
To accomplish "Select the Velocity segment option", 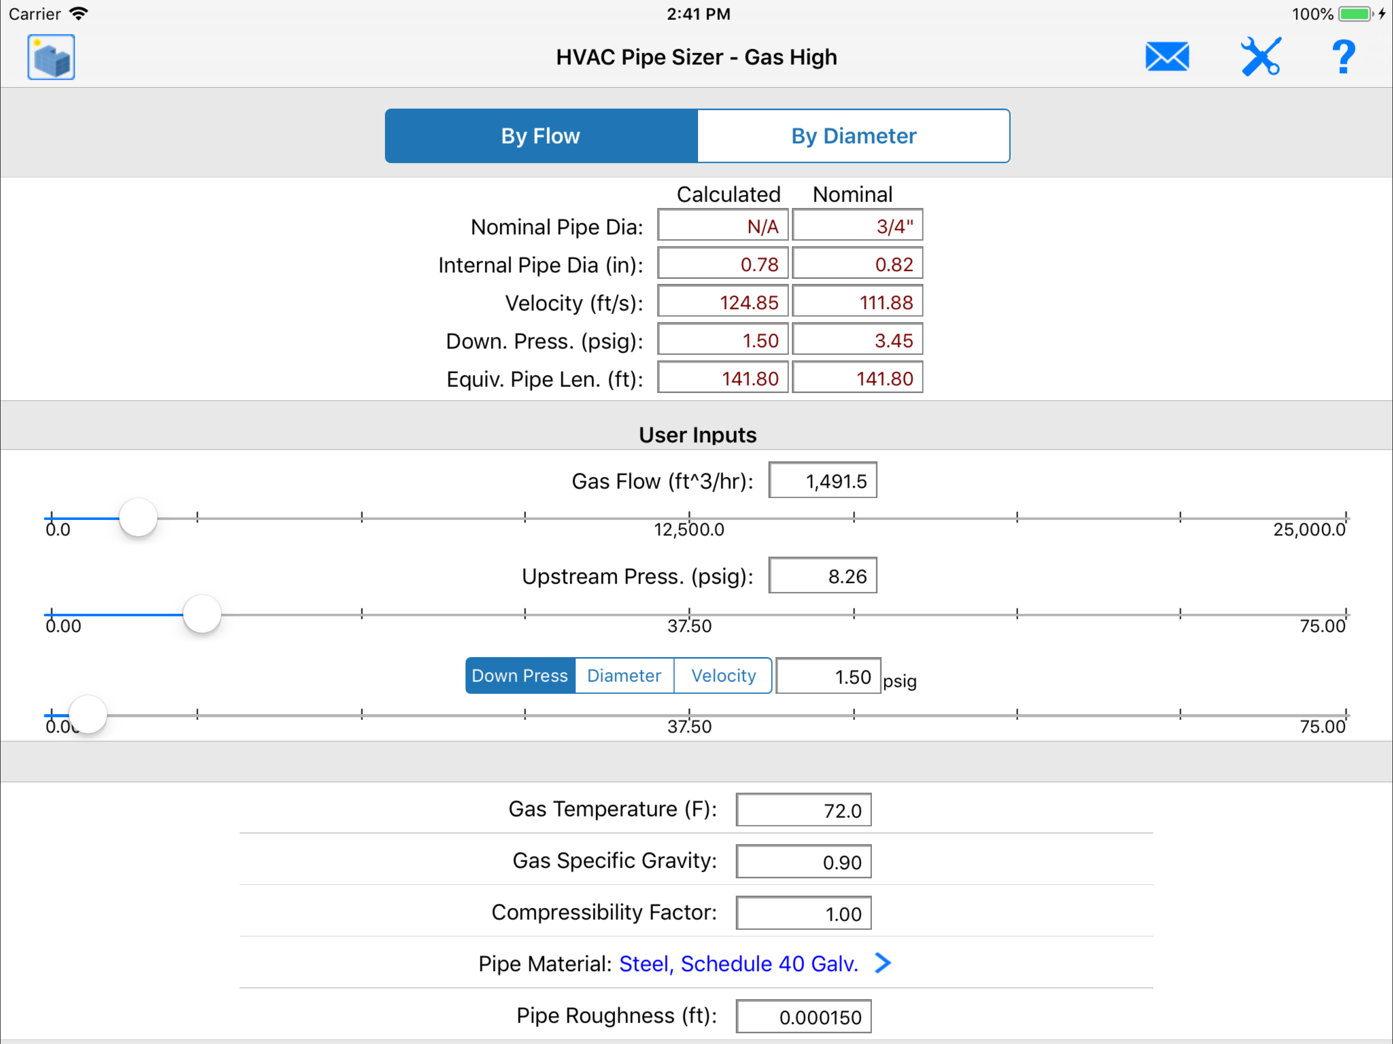I will 723,675.
